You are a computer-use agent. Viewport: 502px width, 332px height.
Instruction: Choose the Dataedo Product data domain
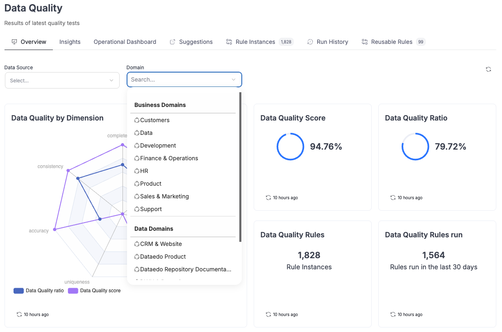click(183, 257)
